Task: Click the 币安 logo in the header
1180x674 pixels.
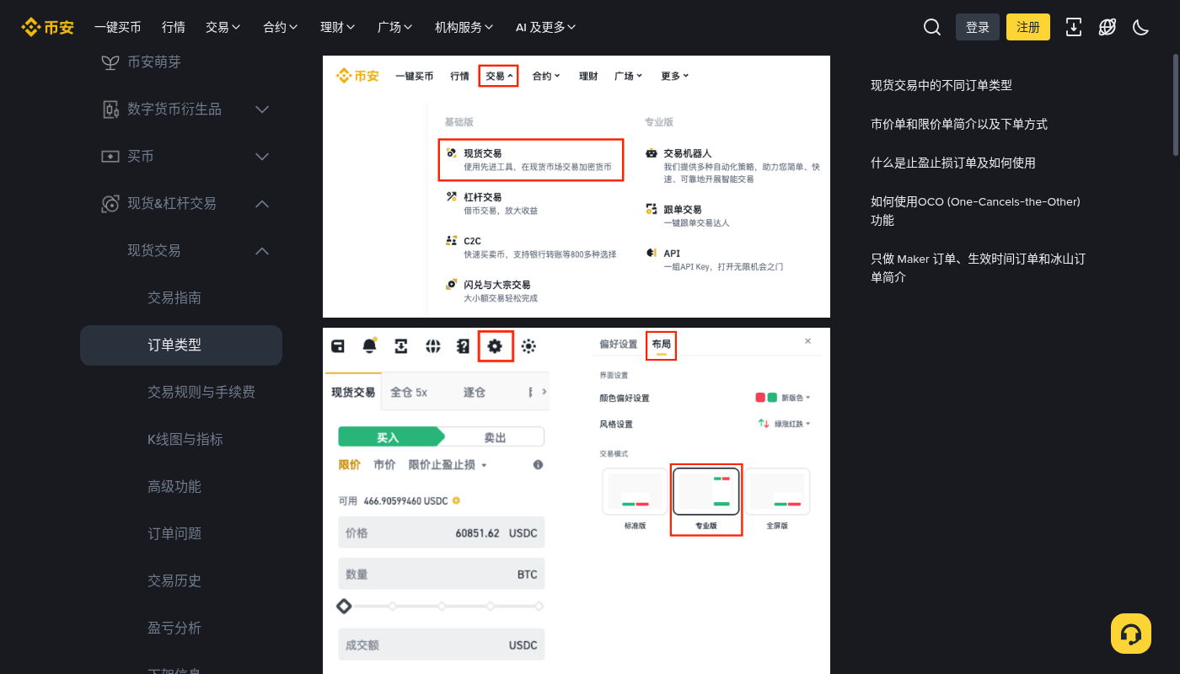Action: [48, 27]
